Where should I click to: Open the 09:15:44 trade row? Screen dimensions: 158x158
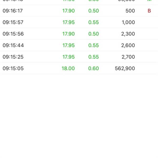click(x=79, y=45)
